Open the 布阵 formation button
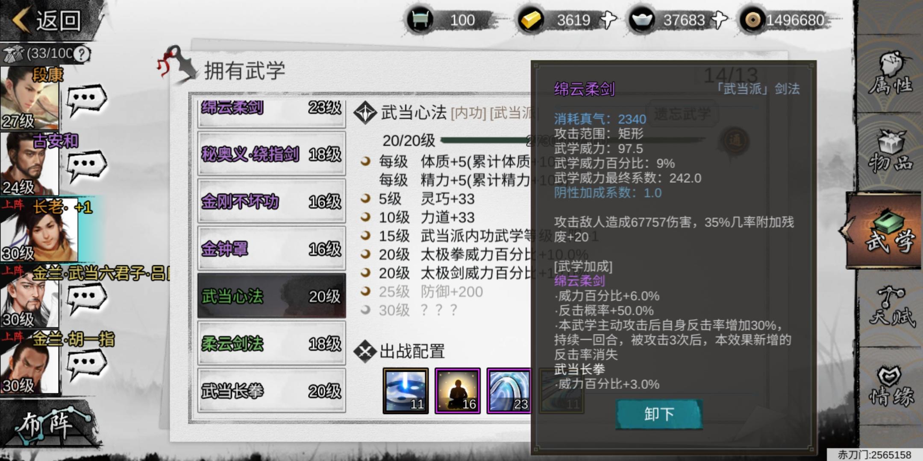The width and height of the screenshot is (923, 461). (x=50, y=424)
